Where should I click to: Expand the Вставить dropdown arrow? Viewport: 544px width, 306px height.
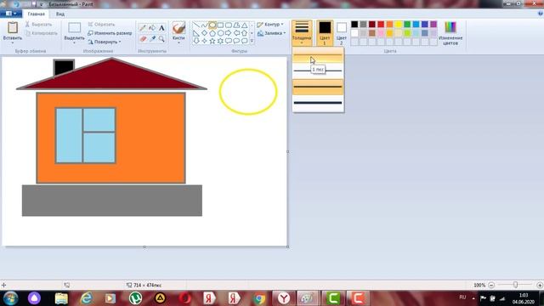coord(13,42)
